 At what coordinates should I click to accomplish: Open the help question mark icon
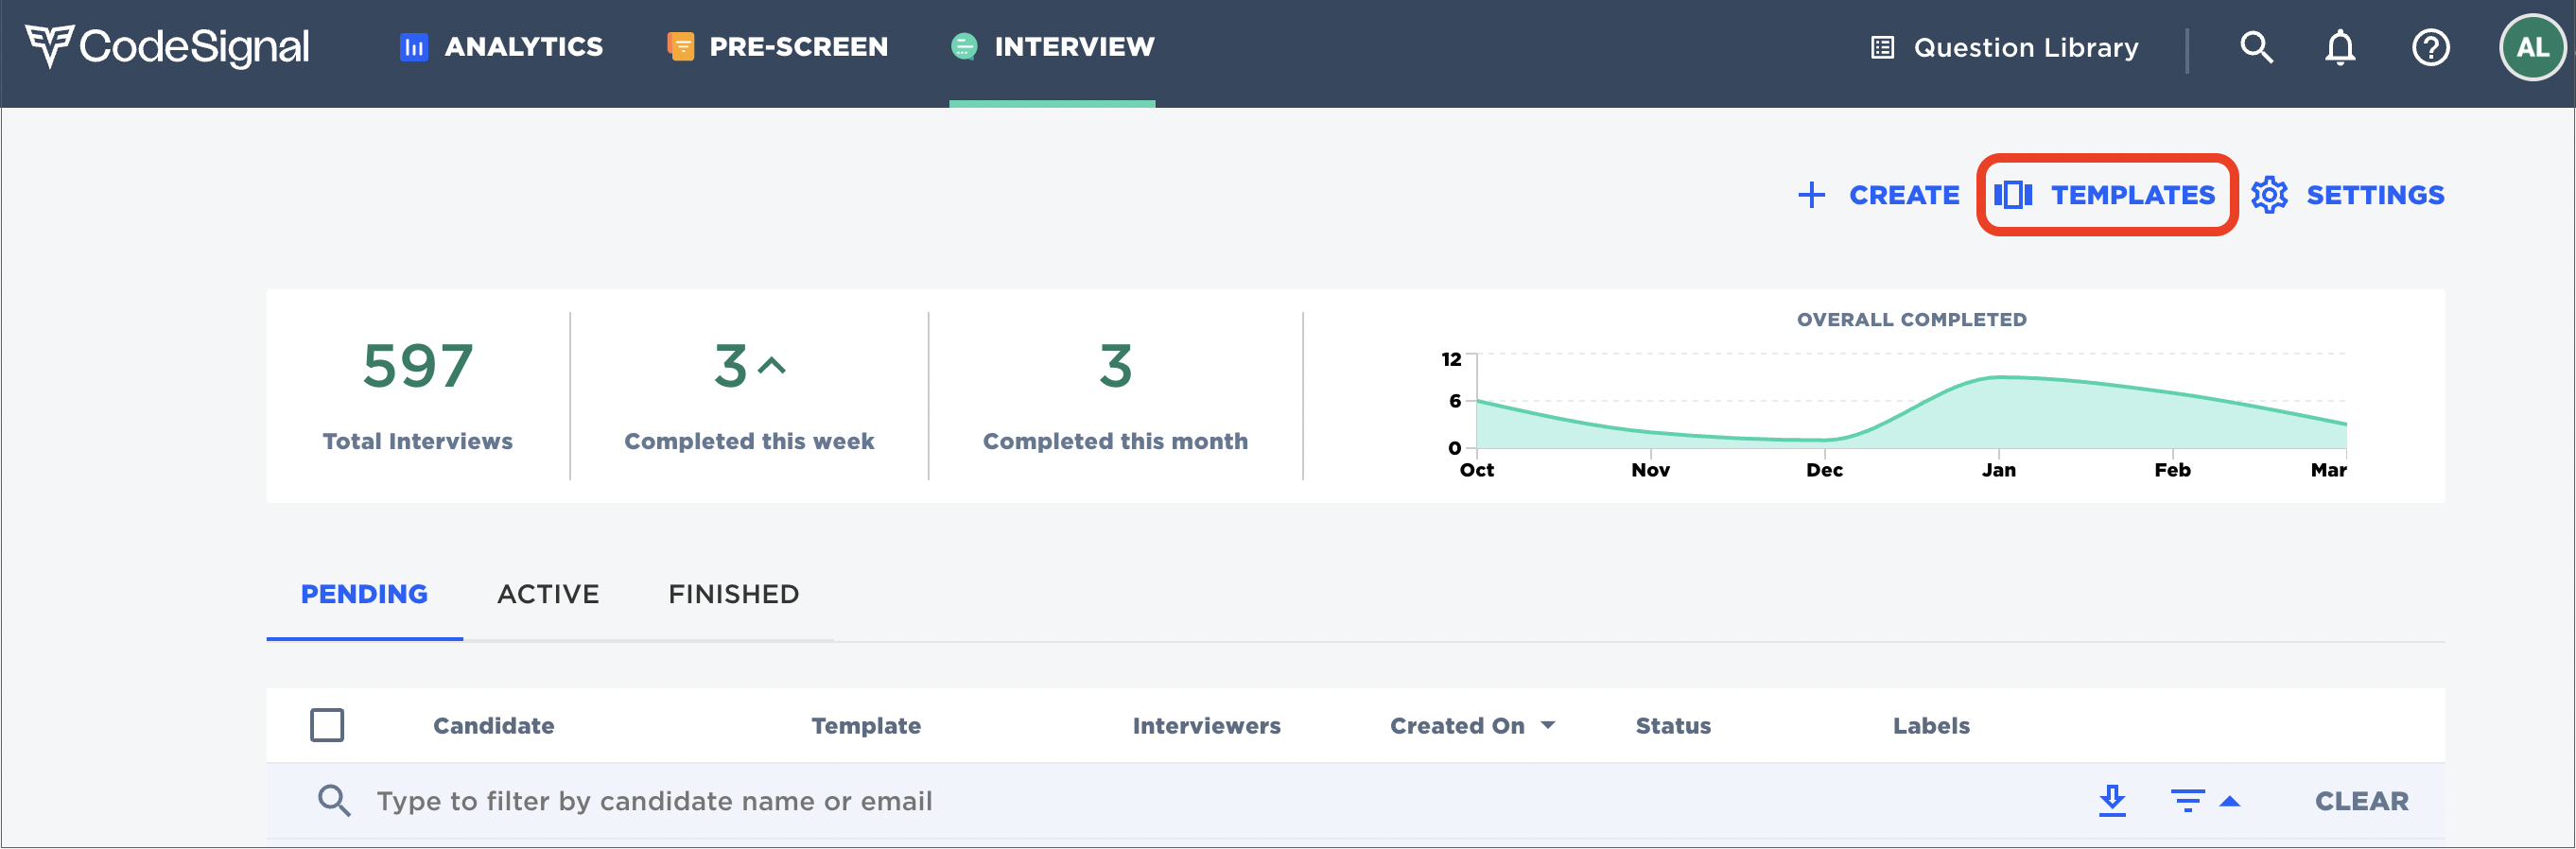point(2430,47)
